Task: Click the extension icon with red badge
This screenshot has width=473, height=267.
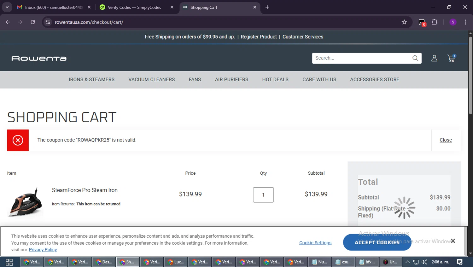Action: pyautogui.click(x=422, y=22)
